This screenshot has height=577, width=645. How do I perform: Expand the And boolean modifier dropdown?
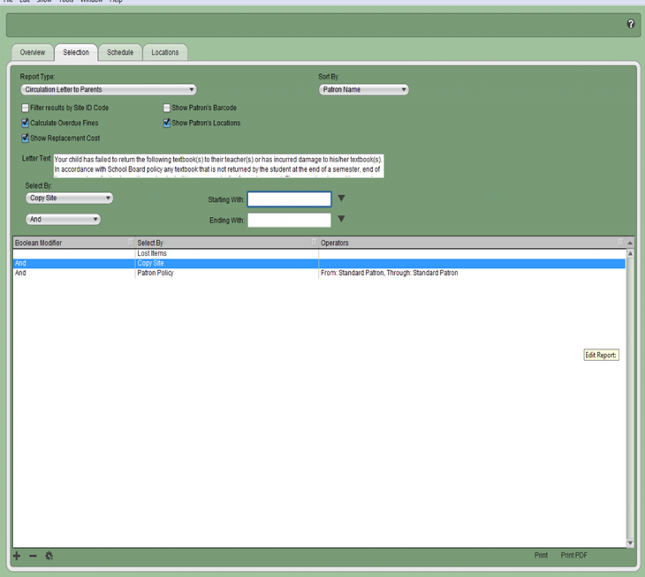pos(63,220)
